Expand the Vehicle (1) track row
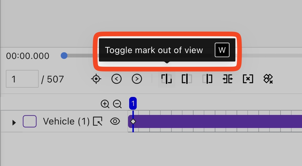Image resolution: width=302 pixels, height=166 pixels. pos(14,122)
